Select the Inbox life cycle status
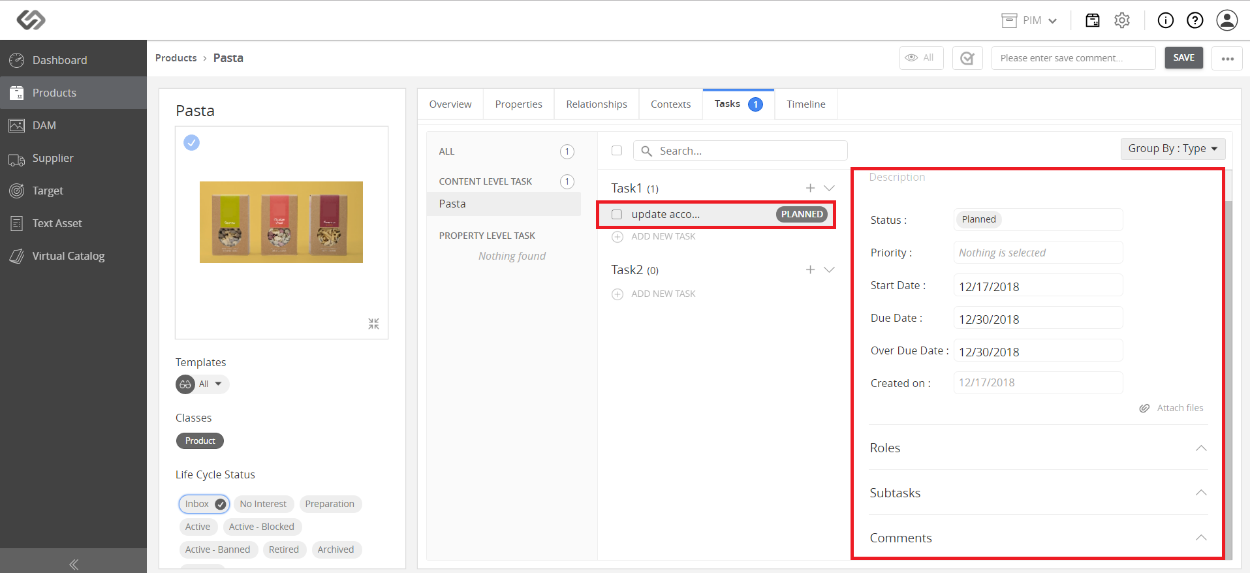Image resolution: width=1250 pixels, height=573 pixels. [204, 504]
